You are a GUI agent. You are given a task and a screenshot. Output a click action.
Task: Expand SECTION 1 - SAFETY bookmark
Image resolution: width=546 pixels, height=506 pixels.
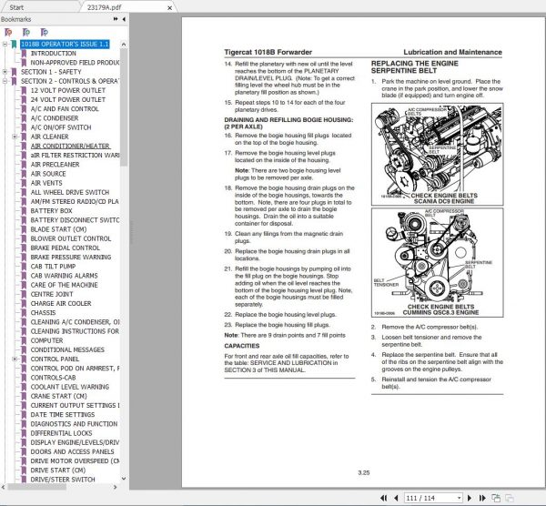coord(5,72)
